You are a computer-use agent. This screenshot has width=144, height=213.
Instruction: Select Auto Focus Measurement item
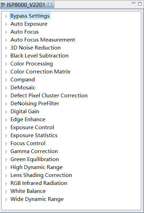(43, 40)
